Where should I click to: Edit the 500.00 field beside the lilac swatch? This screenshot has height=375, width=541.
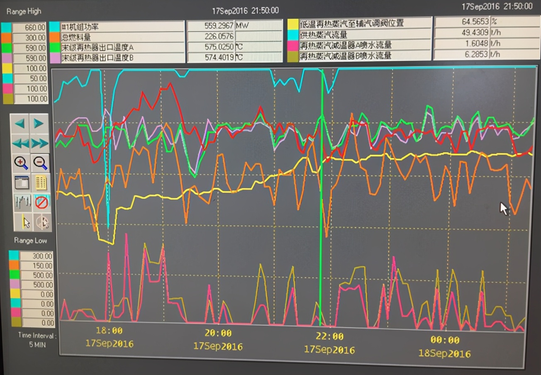pos(37,285)
